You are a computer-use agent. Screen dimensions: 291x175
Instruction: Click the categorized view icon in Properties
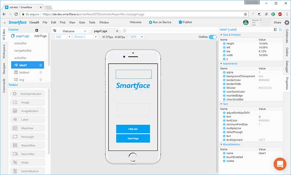(x=281, y=30)
